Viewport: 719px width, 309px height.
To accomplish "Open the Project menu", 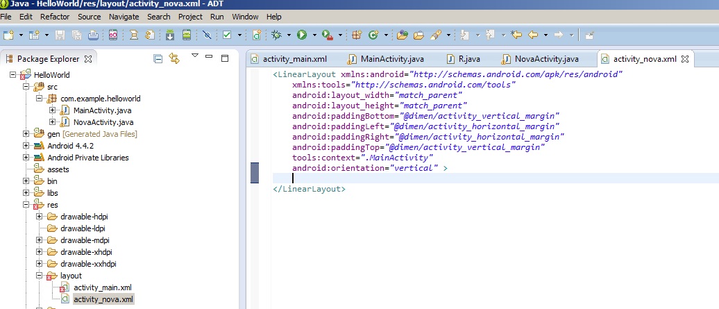I will 190,17.
